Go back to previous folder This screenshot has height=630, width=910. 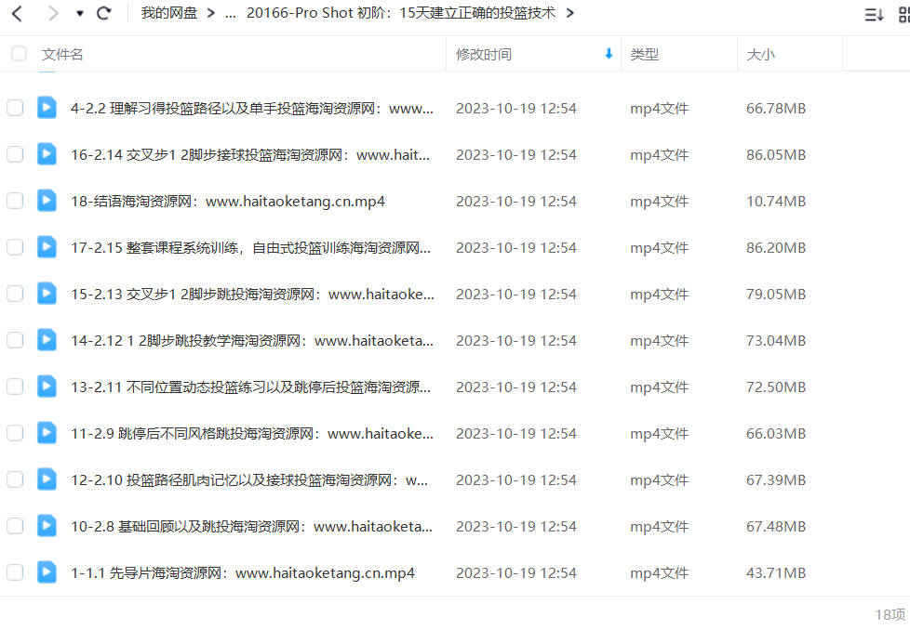18,13
